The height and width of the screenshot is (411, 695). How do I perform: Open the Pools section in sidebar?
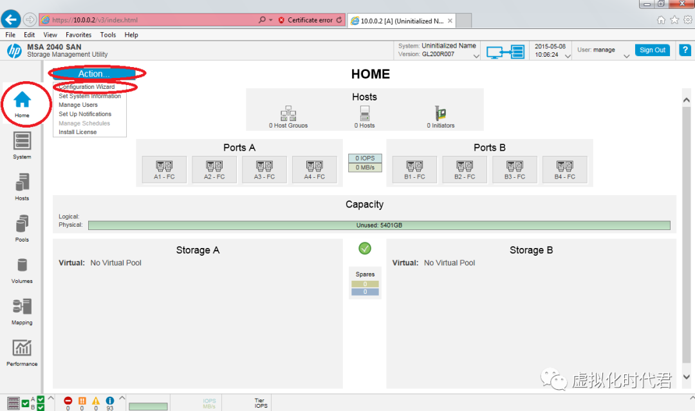coord(22,228)
